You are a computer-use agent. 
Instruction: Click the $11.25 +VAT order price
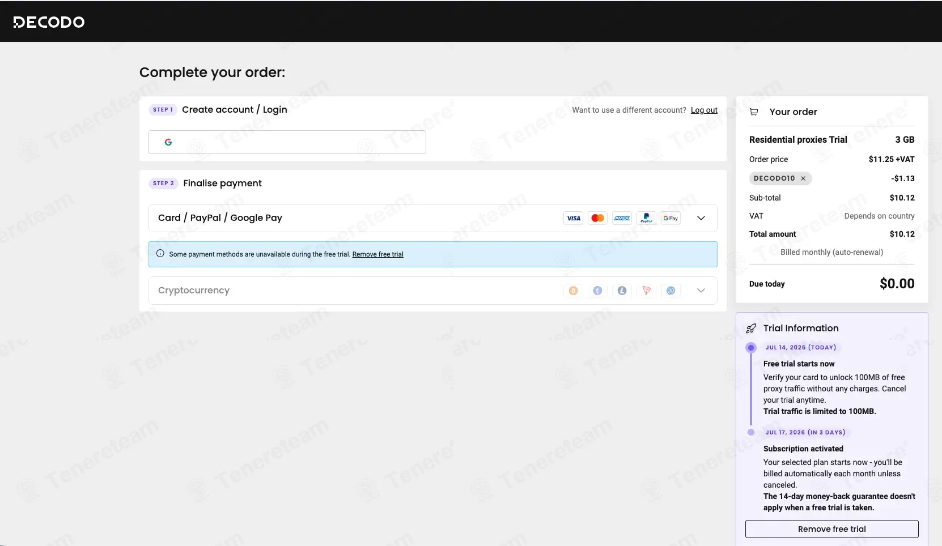point(892,160)
